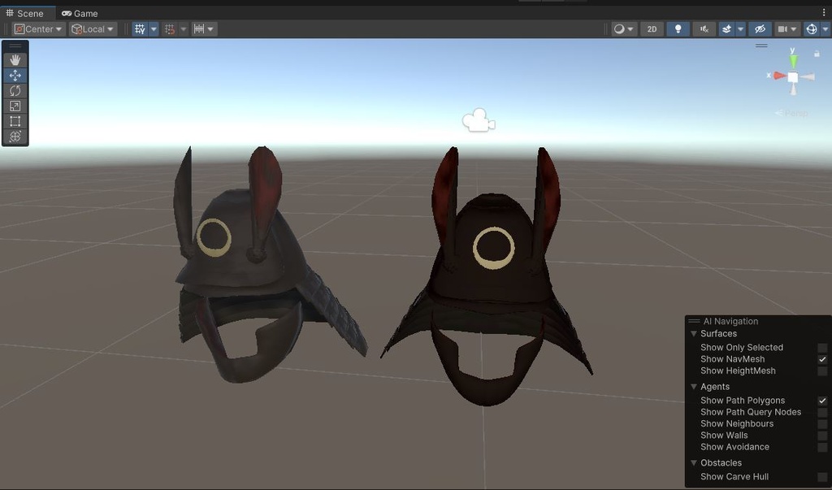Toggle the orientation gizmo lock icon
The image size is (832, 490).
click(817, 54)
